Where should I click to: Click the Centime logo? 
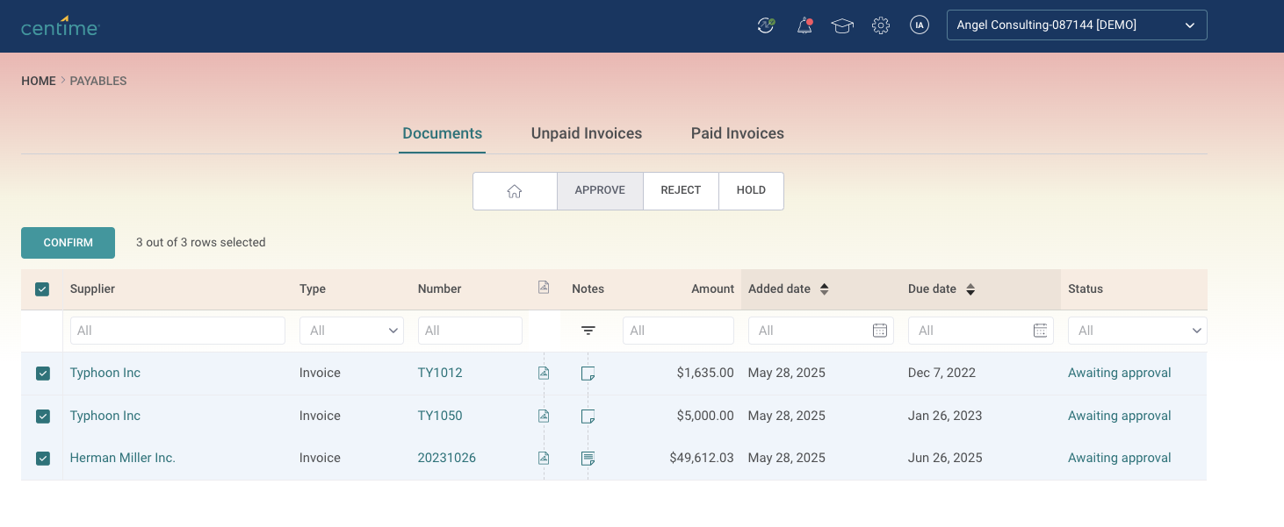(x=61, y=25)
